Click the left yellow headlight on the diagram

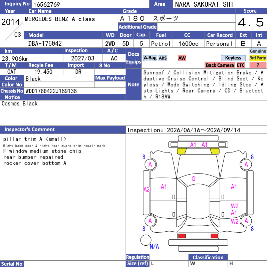tap(182, 151)
